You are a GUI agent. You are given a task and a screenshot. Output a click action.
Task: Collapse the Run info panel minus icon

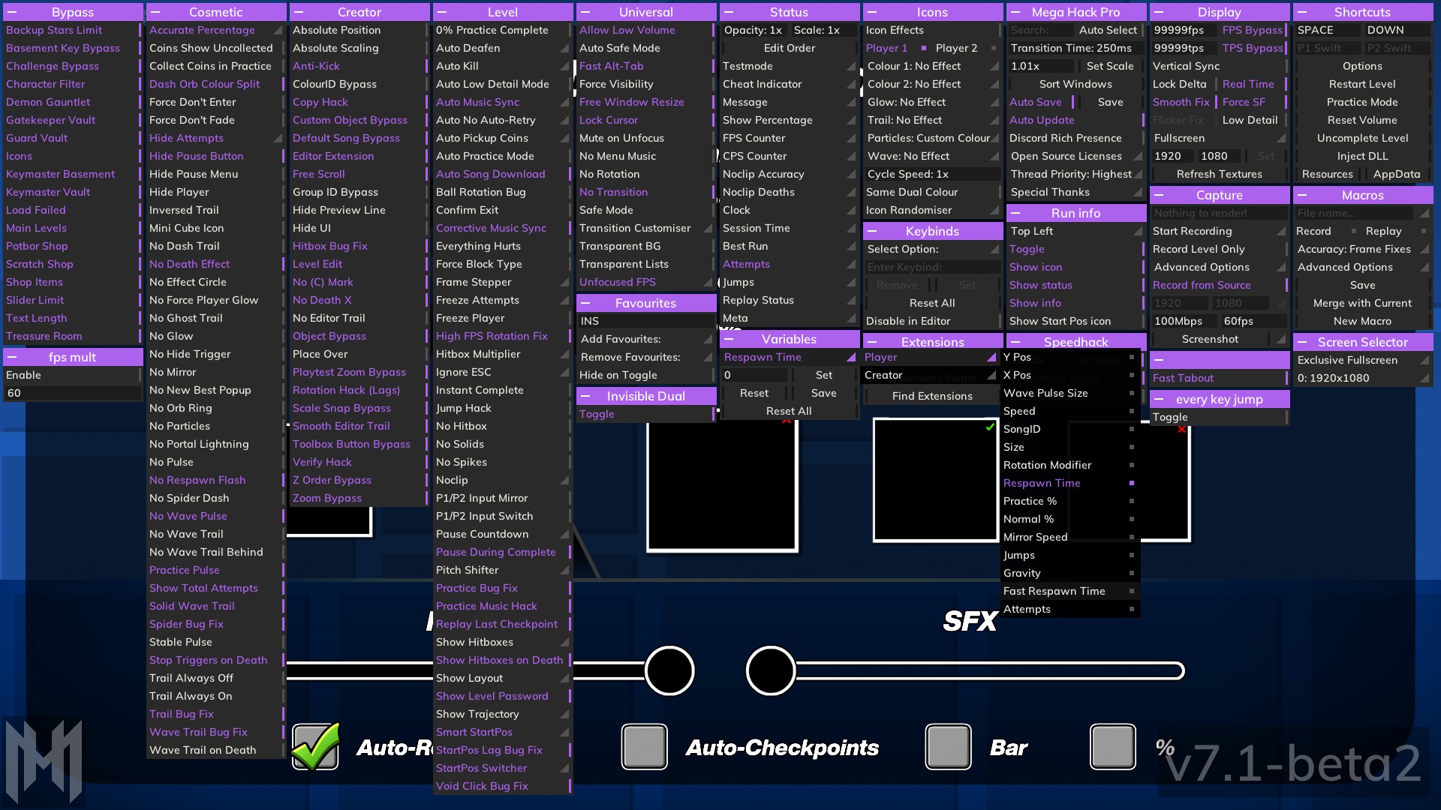coord(1015,213)
